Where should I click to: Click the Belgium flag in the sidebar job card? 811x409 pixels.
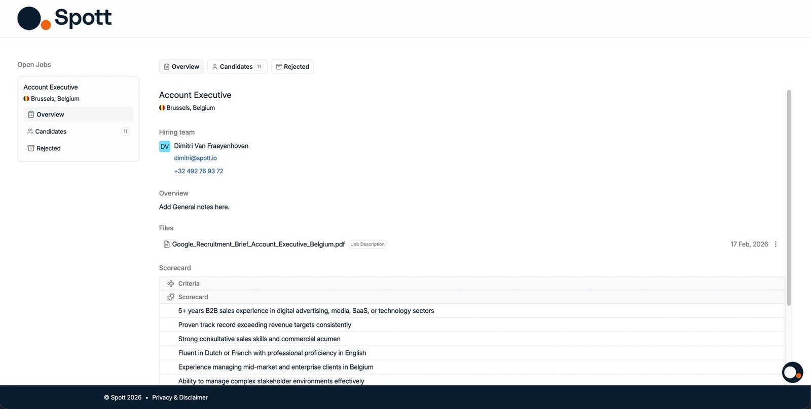[x=26, y=99]
